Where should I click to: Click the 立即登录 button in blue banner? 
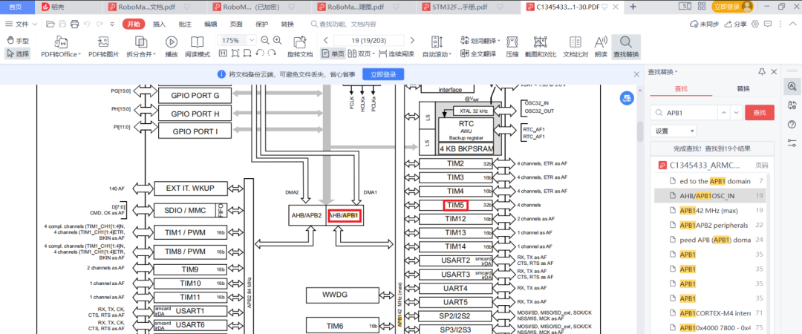383,74
